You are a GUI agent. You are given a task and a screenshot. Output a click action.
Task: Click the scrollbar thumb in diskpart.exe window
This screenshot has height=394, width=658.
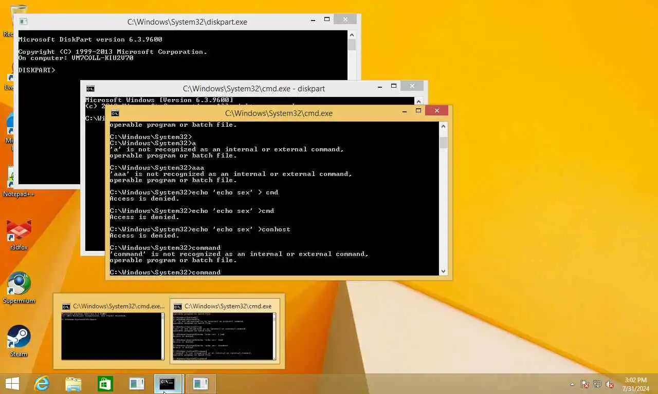[352, 45]
